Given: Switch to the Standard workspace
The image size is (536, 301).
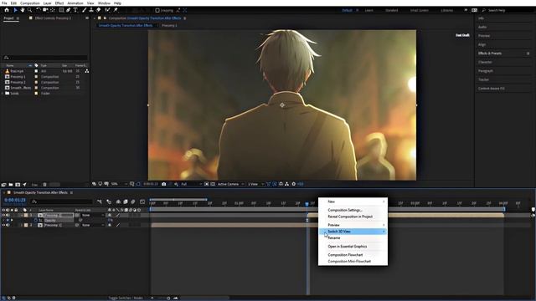Looking at the screenshot, I should [391, 10].
